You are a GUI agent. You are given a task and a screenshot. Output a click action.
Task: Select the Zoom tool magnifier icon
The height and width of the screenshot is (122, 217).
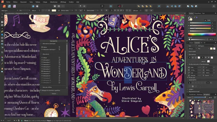pos(2,72)
